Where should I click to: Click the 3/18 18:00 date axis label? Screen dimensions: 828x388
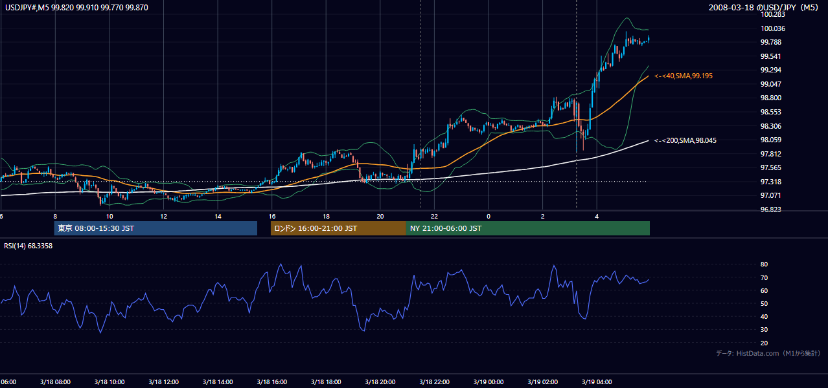[326, 382]
